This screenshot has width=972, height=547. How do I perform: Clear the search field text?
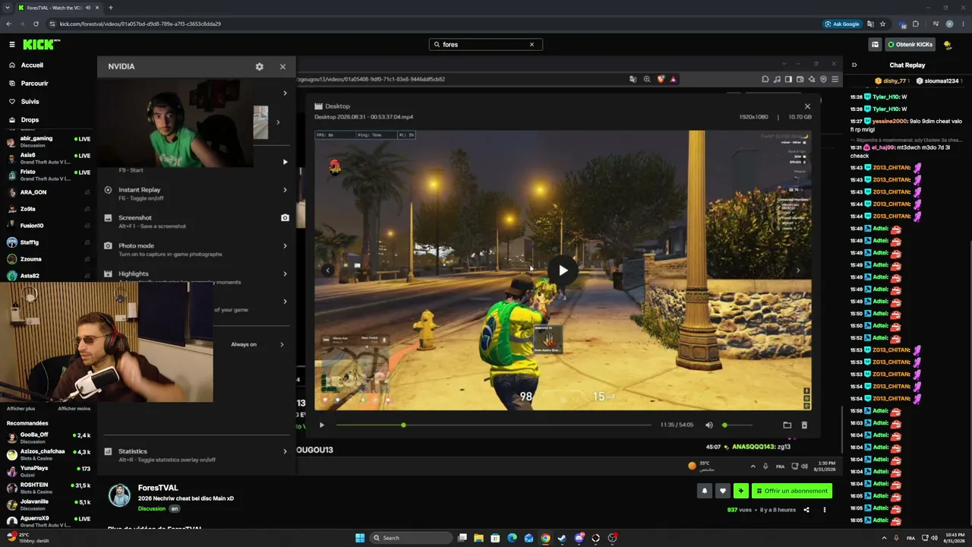pos(532,45)
